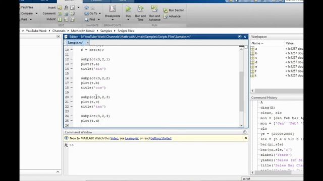Click the Comment lines percent icon

click(x=60, y=14)
